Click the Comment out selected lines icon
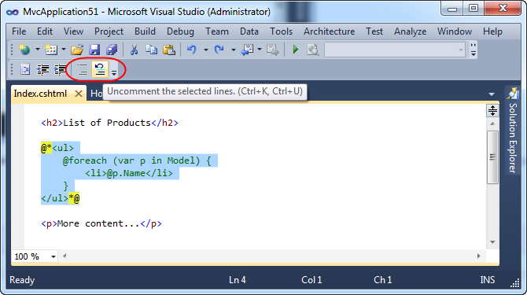This screenshot has height=295, width=527. tap(83, 69)
